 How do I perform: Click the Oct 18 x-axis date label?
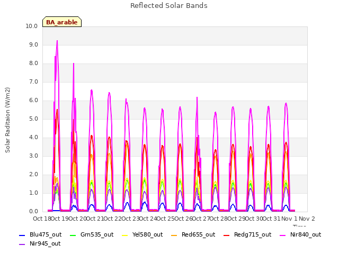[x=42, y=219]
